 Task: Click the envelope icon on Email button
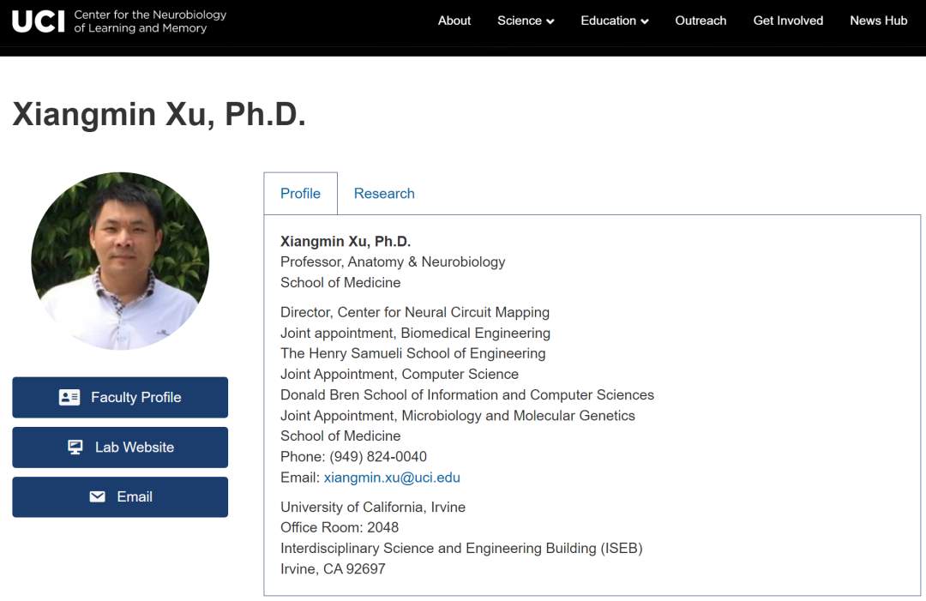coord(98,496)
